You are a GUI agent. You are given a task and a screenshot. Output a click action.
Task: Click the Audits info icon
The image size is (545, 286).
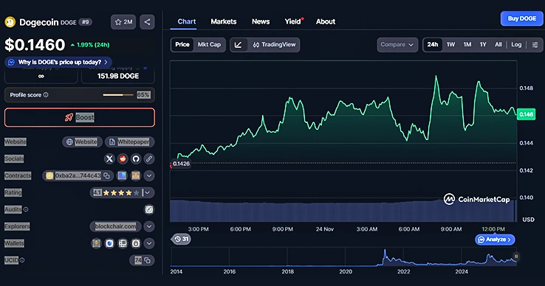(x=26, y=209)
